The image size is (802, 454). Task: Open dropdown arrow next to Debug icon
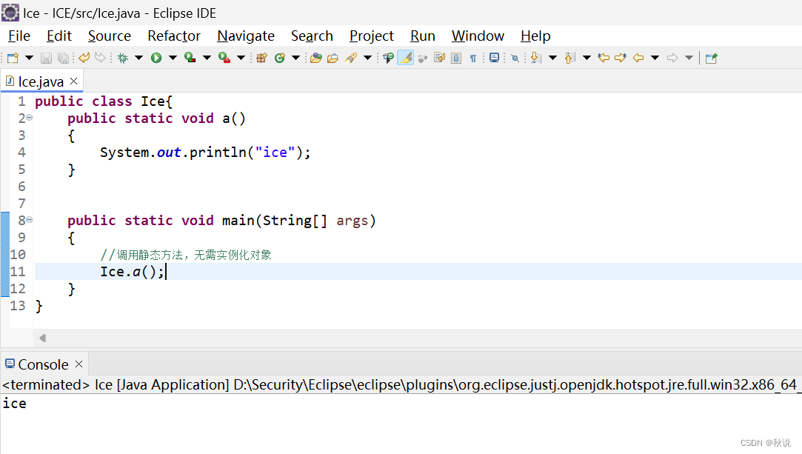(x=138, y=58)
